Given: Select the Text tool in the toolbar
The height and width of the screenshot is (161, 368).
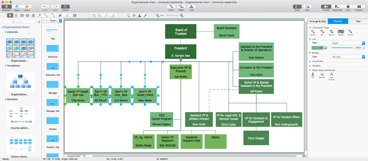Looking at the screenshot, I should (16, 15).
